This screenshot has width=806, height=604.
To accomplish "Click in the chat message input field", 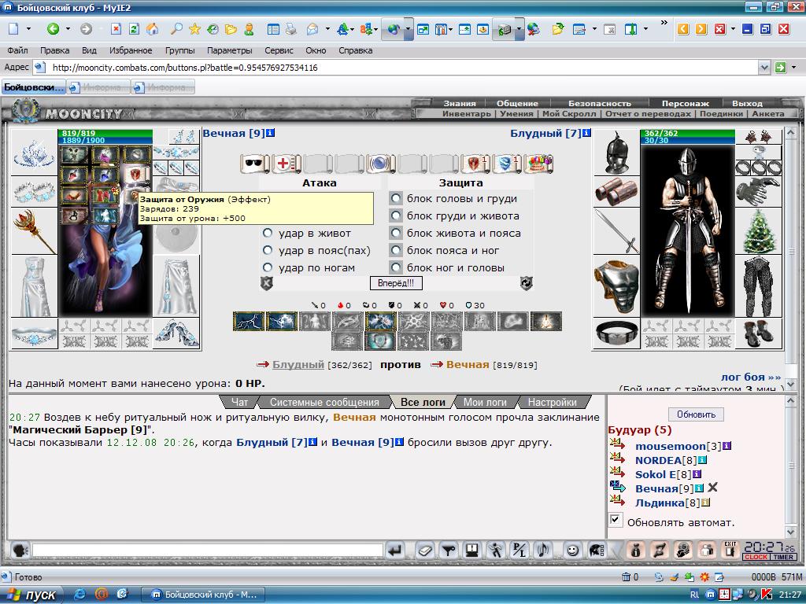I will (x=208, y=551).
